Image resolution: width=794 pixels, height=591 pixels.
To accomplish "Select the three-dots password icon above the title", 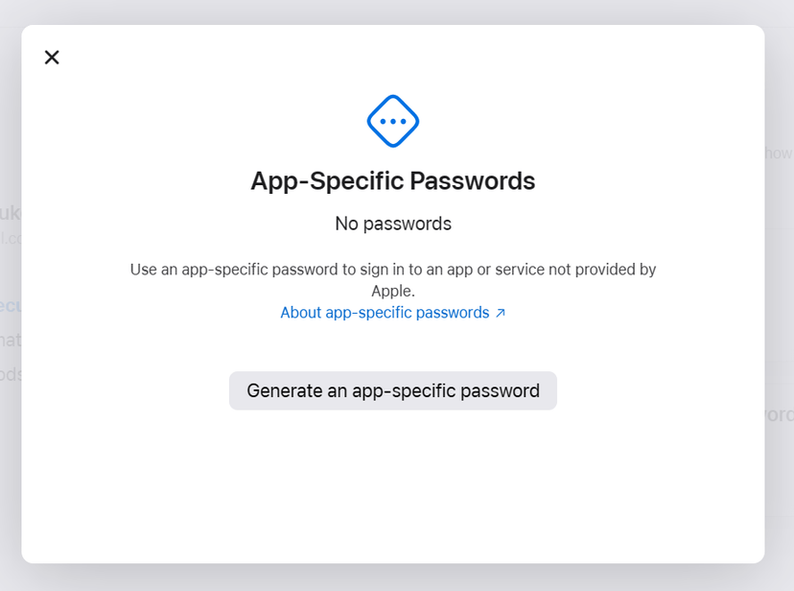I will (393, 121).
